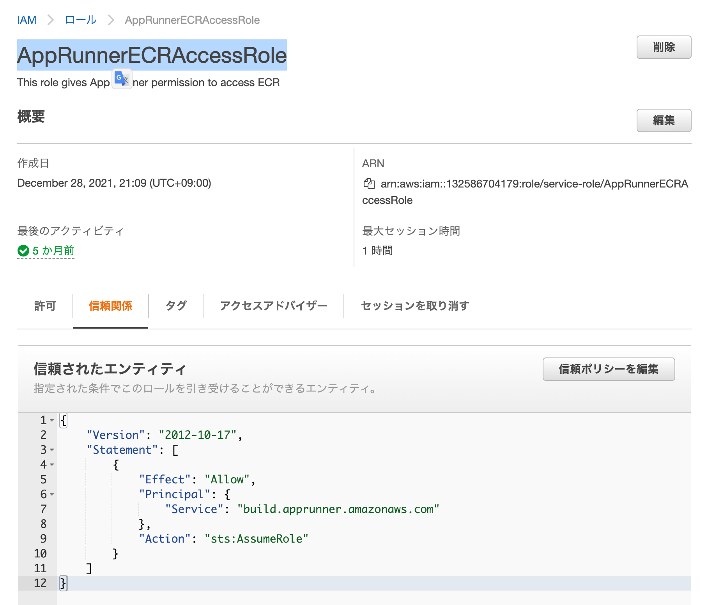The image size is (715, 605).
Task: Click the "Version": "2012-10-17" code line
Action: click(x=164, y=435)
